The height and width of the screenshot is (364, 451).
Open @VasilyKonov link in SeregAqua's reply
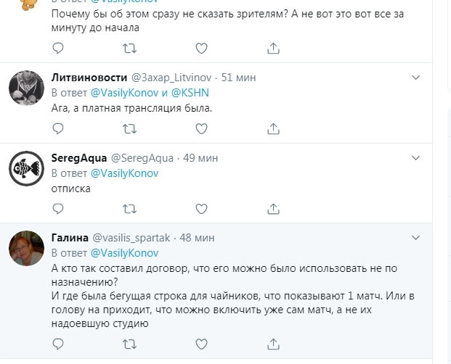pos(124,173)
